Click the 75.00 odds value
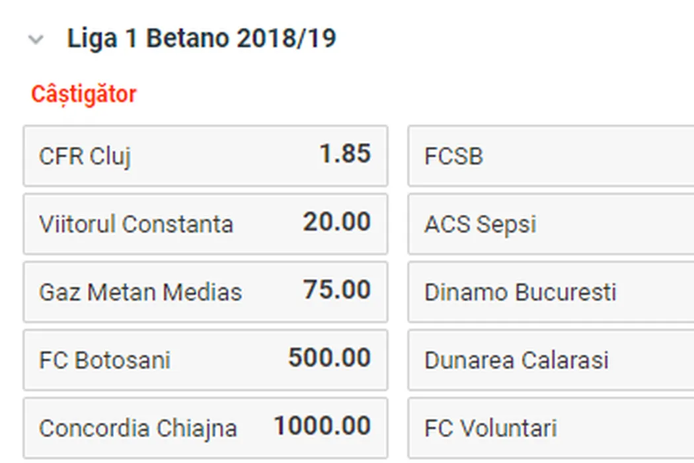 [x=337, y=290]
